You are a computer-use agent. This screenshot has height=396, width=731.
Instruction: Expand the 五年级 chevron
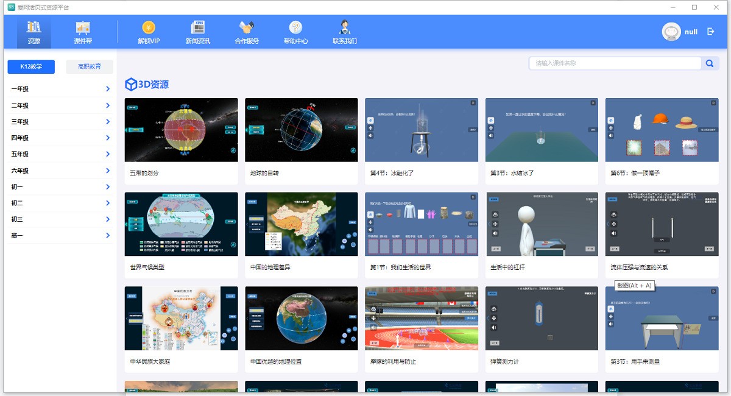tap(108, 155)
